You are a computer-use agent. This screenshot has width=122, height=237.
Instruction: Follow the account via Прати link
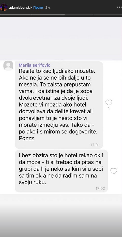tap(38, 8)
